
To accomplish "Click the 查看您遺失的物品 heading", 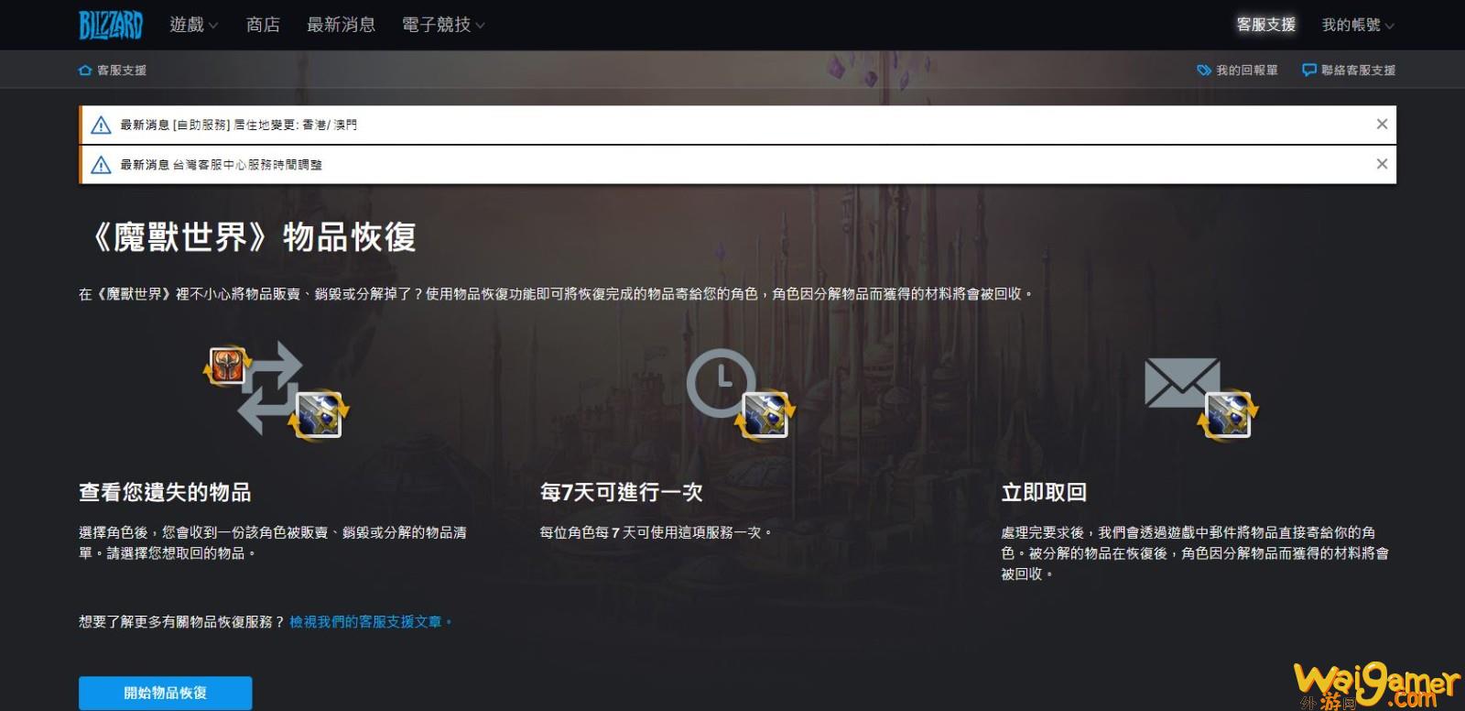I will pos(165,492).
